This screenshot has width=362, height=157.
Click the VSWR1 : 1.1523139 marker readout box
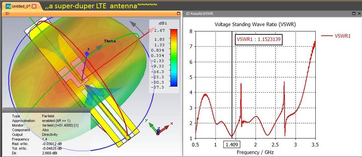(x=259, y=39)
